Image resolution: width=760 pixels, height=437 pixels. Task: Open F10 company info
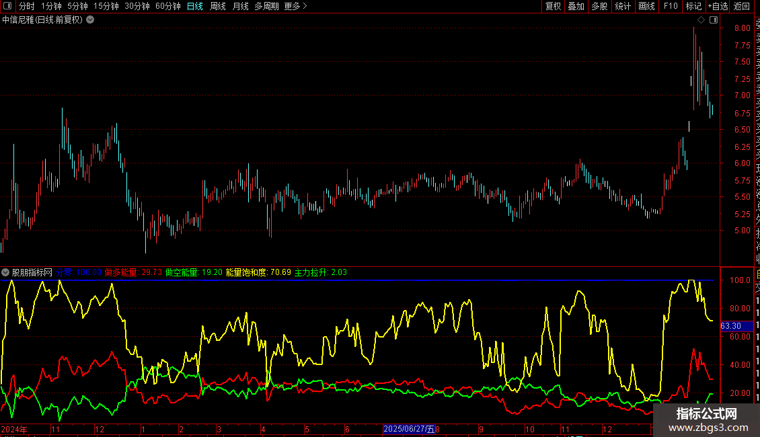click(671, 6)
